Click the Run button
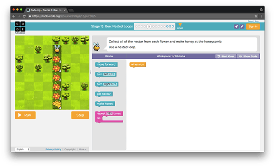This screenshot has width=275, height=167. click(25, 115)
